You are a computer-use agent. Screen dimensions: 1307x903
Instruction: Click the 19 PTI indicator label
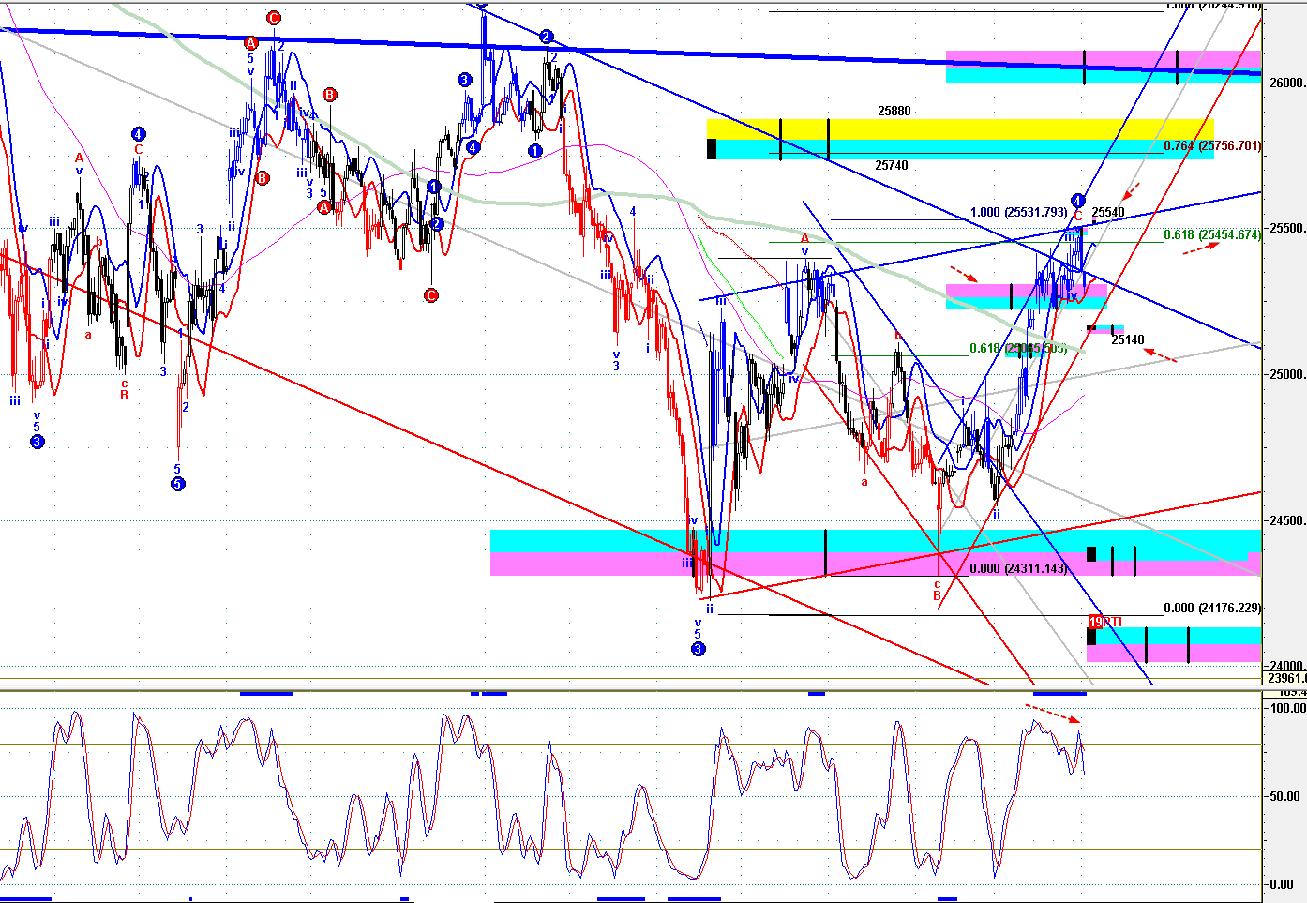1105,622
